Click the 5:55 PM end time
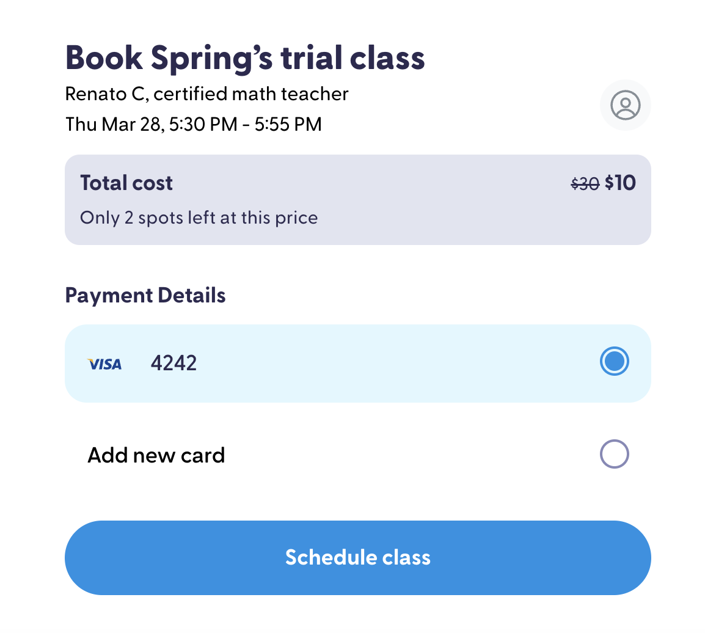The height and width of the screenshot is (633, 705). click(x=288, y=125)
